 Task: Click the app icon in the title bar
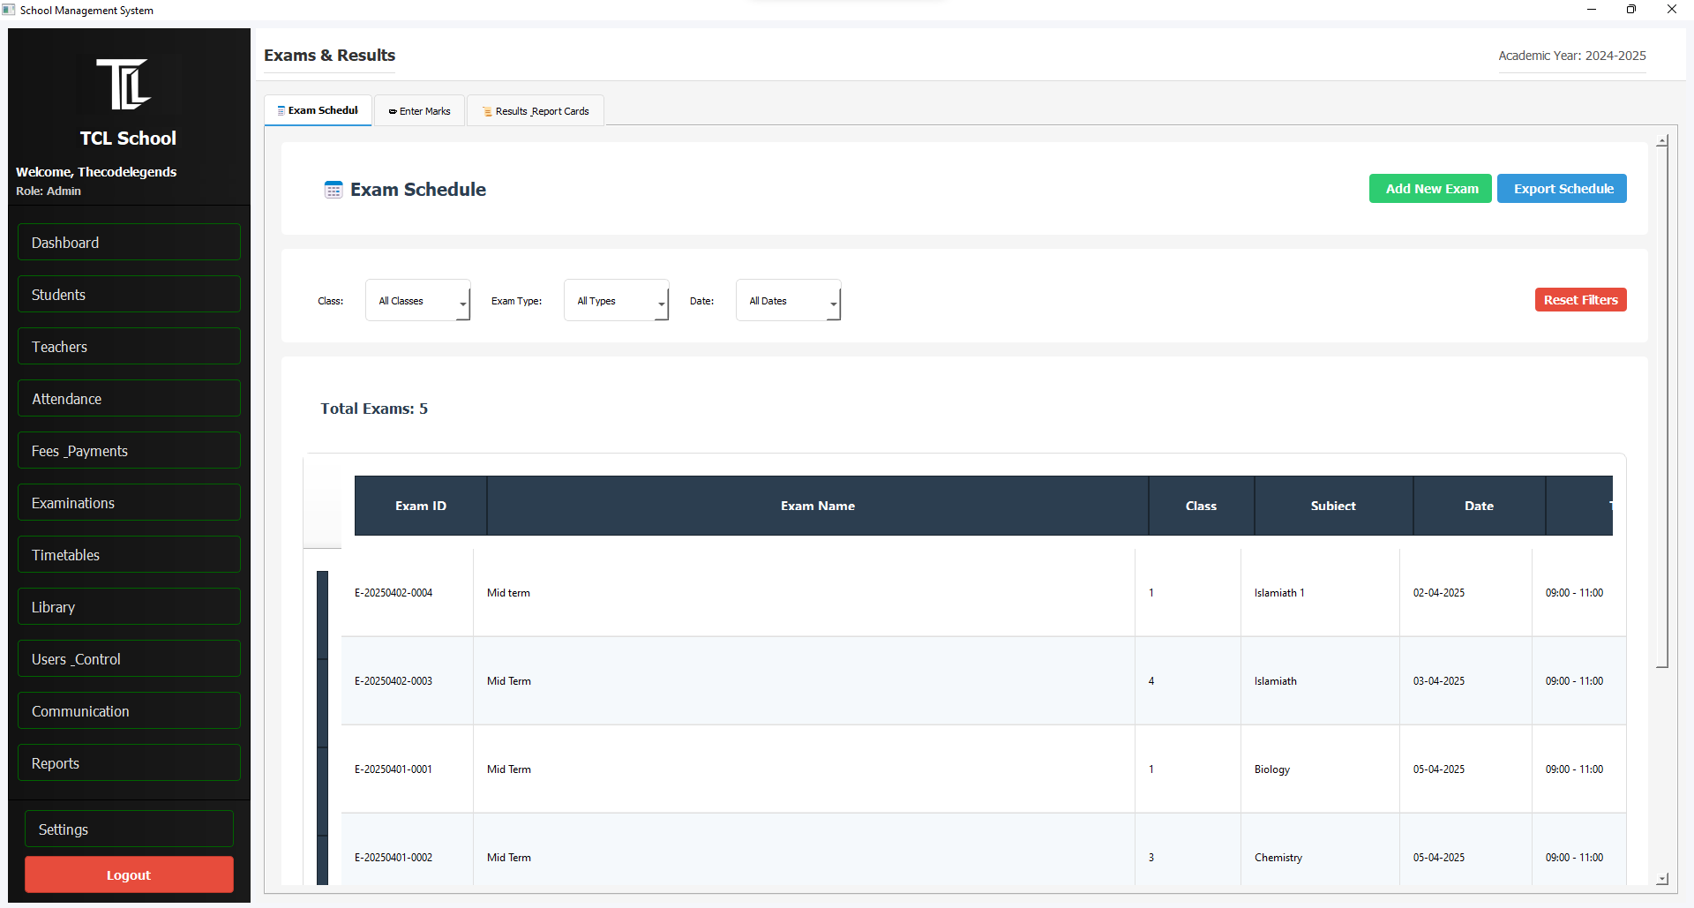(x=9, y=10)
